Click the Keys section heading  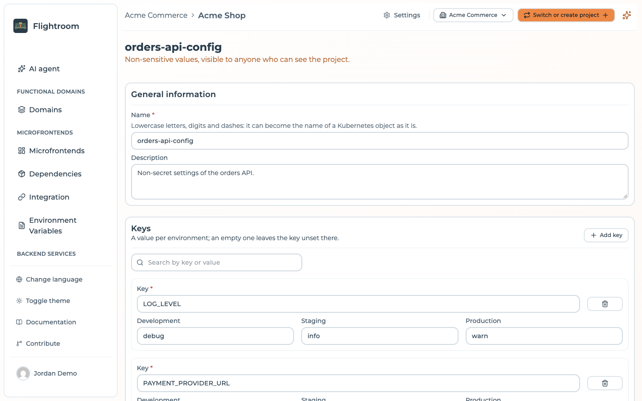[141, 229]
